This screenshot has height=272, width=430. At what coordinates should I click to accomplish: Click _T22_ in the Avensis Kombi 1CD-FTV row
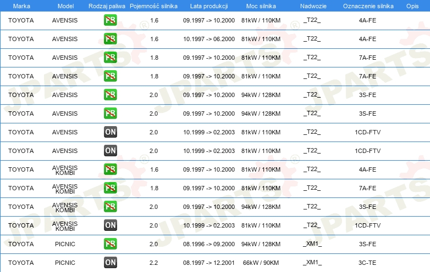312,225
